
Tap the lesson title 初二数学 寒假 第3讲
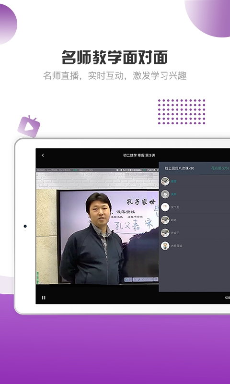139,155
